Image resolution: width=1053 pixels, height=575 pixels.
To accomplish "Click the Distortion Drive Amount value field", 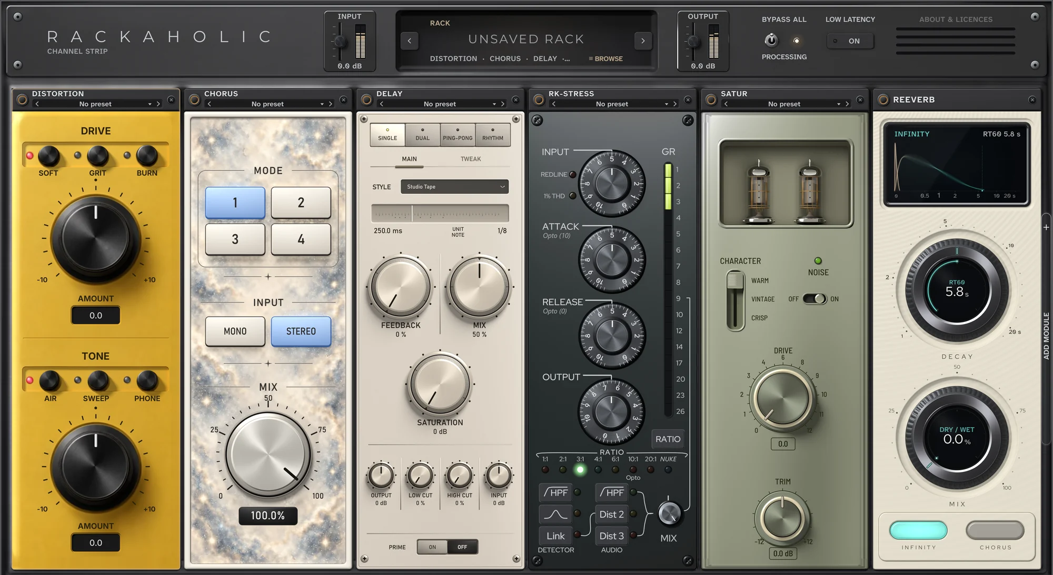I will point(96,316).
